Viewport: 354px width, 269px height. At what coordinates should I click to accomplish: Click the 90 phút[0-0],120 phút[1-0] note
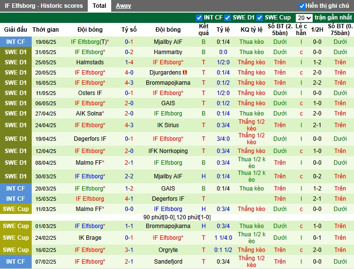click(x=177, y=217)
